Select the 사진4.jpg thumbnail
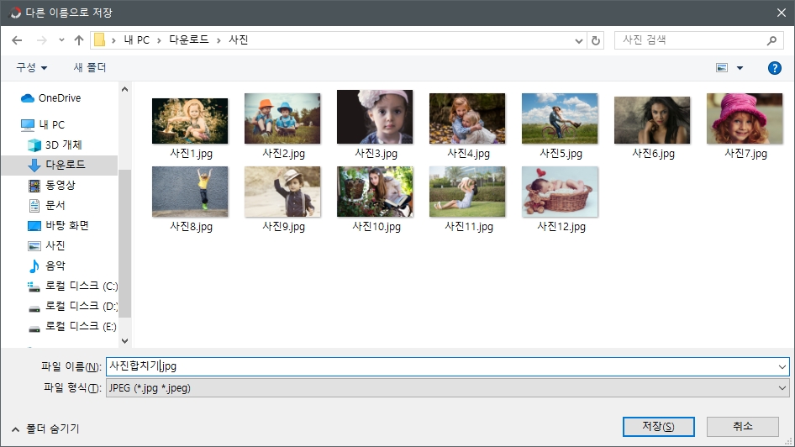The height and width of the screenshot is (447, 795). coord(467,118)
